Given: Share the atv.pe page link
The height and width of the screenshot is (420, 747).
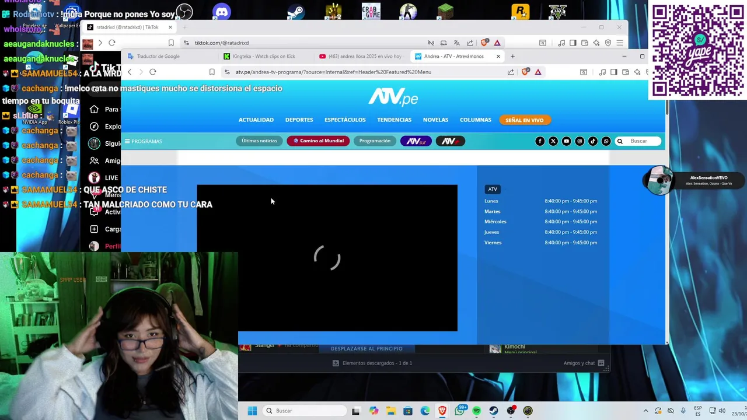Looking at the screenshot, I should pos(511,72).
